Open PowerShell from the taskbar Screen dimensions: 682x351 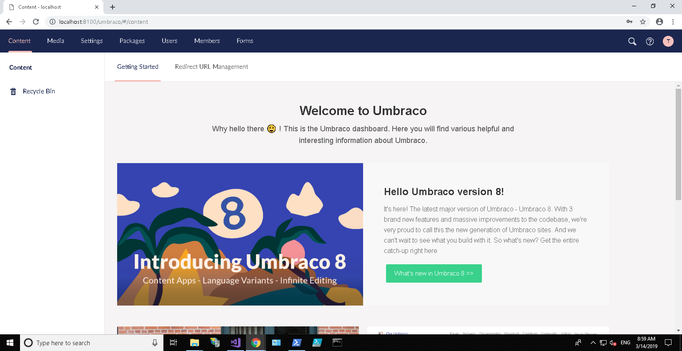[x=296, y=343]
